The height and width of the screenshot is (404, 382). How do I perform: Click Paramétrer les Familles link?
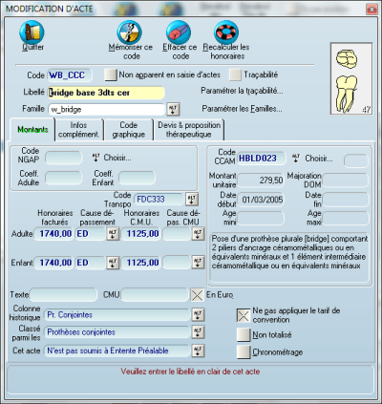coord(242,109)
